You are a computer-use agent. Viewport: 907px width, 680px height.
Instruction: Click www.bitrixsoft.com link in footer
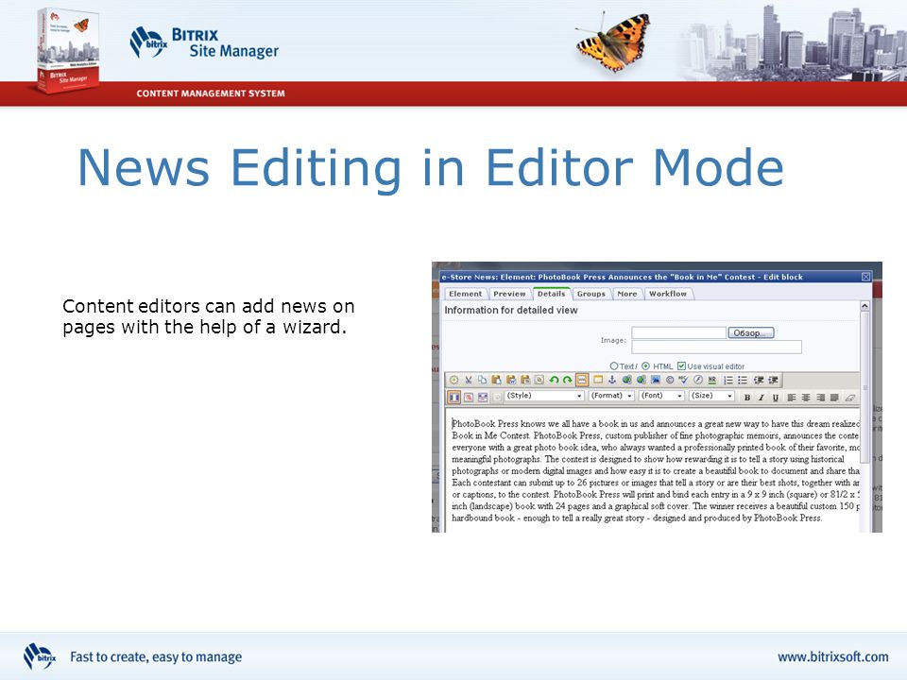[x=833, y=657]
